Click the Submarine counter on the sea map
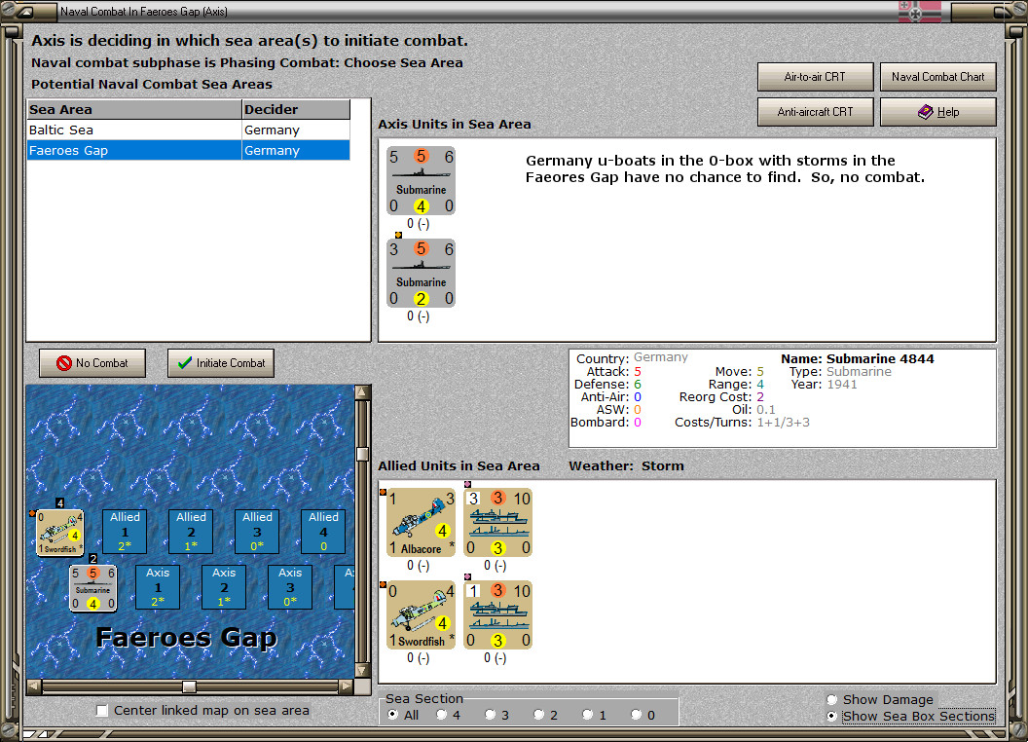This screenshot has width=1028, height=742. (93, 588)
